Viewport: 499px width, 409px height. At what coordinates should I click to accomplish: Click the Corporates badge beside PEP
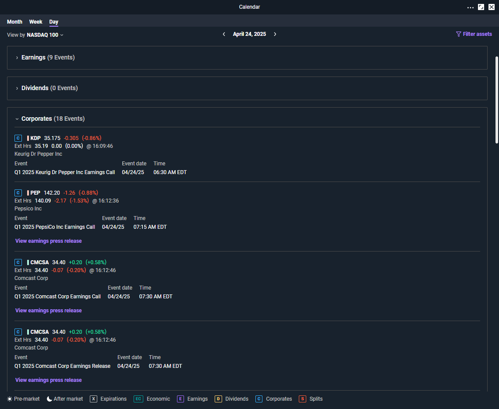18,193
